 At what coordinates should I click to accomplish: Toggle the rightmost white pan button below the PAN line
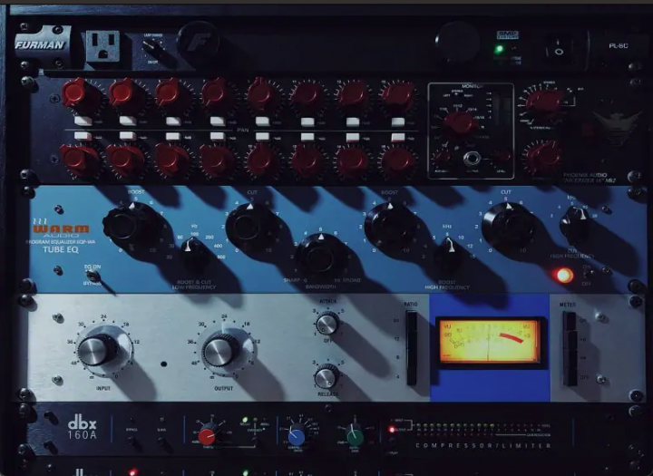(398, 138)
